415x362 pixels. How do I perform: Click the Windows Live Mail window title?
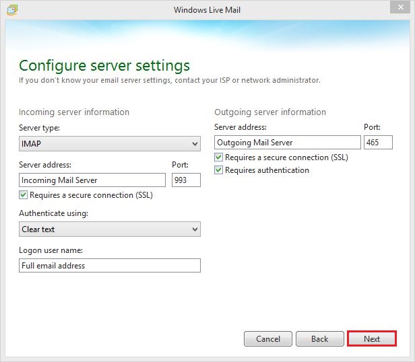click(x=207, y=10)
